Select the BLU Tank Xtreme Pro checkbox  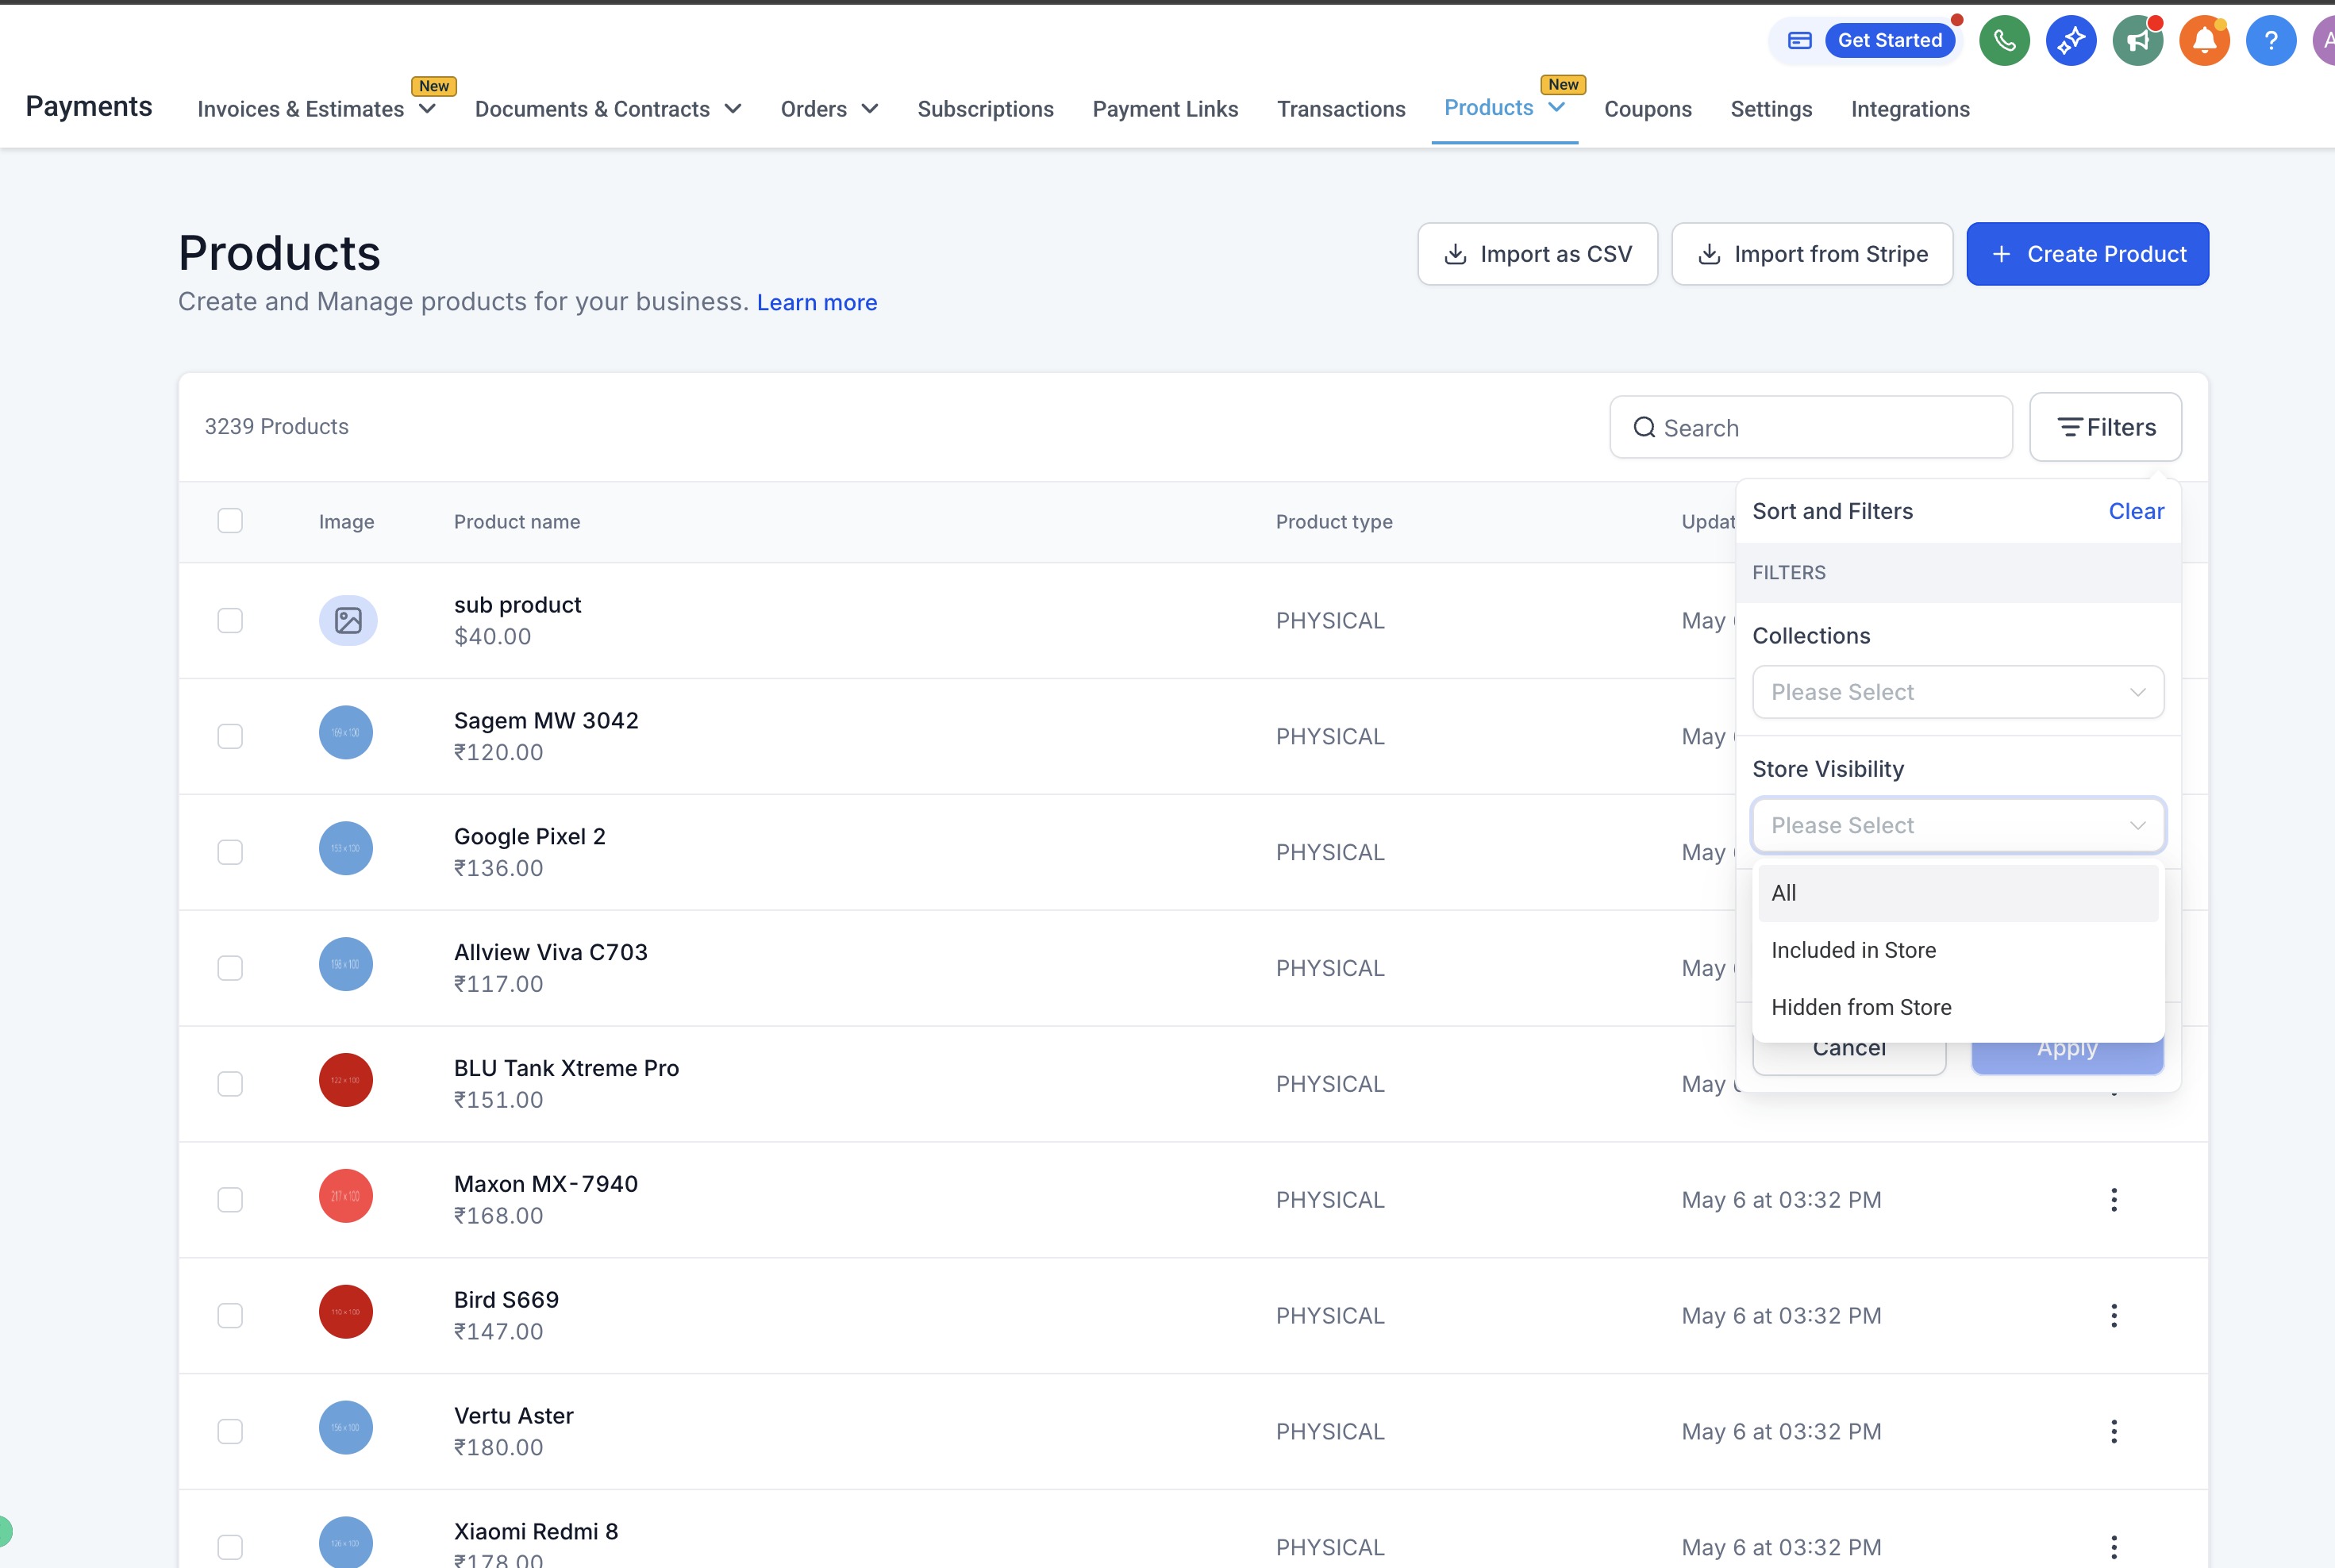coord(230,1084)
